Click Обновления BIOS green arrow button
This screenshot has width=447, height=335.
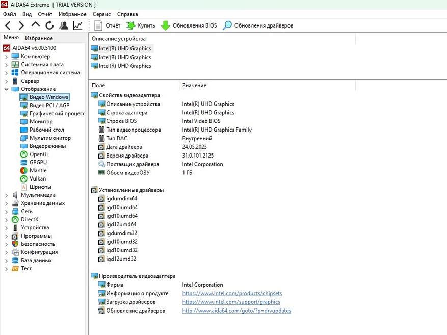(x=189, y=25)
